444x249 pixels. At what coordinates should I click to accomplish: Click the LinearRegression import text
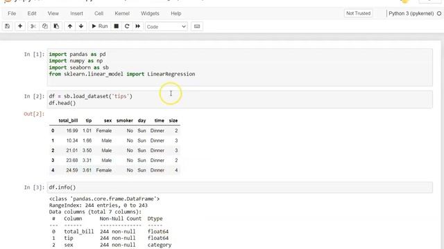(x=171, y=74)
